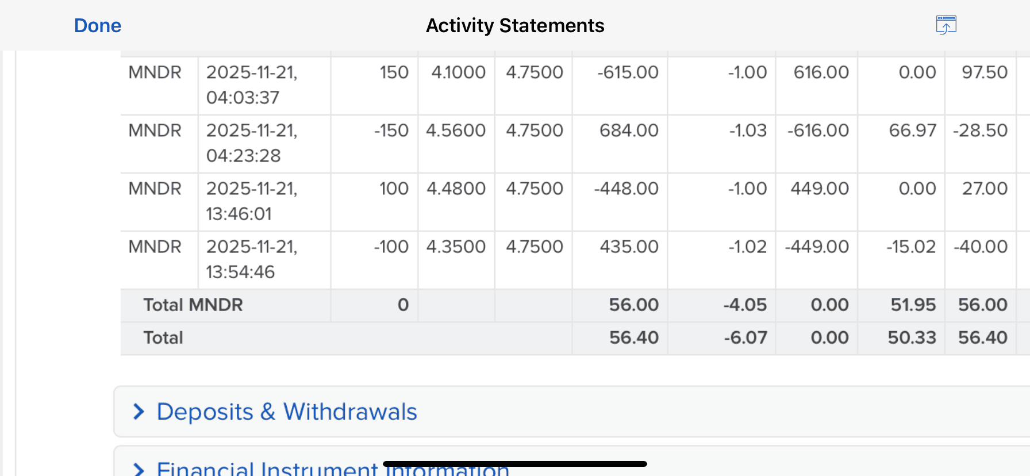Select the trade timestamped 13:54:46
Screen dimensions: 1030x476
(x=252, y=259)
